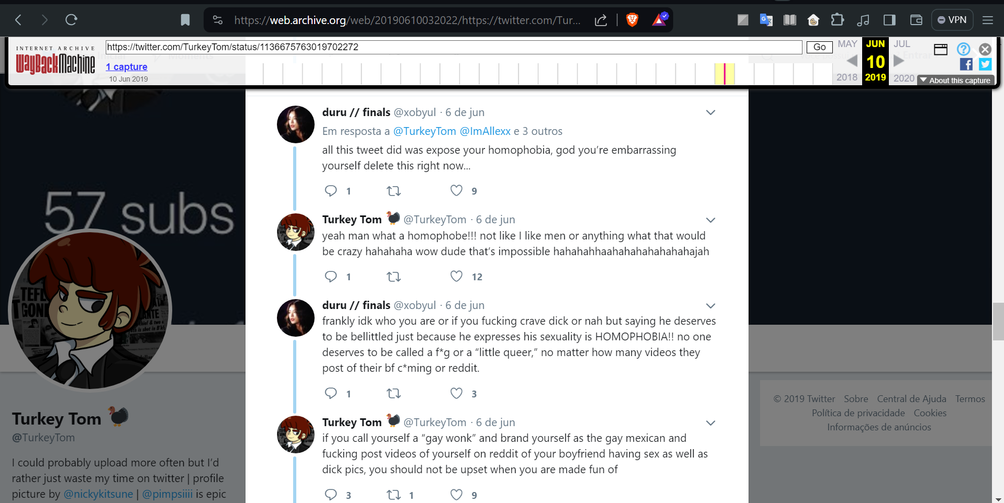Reply to Turkey Tom's gay wonk tweet
Screen dimensions: 1004x503
click(x=331, y=495)
